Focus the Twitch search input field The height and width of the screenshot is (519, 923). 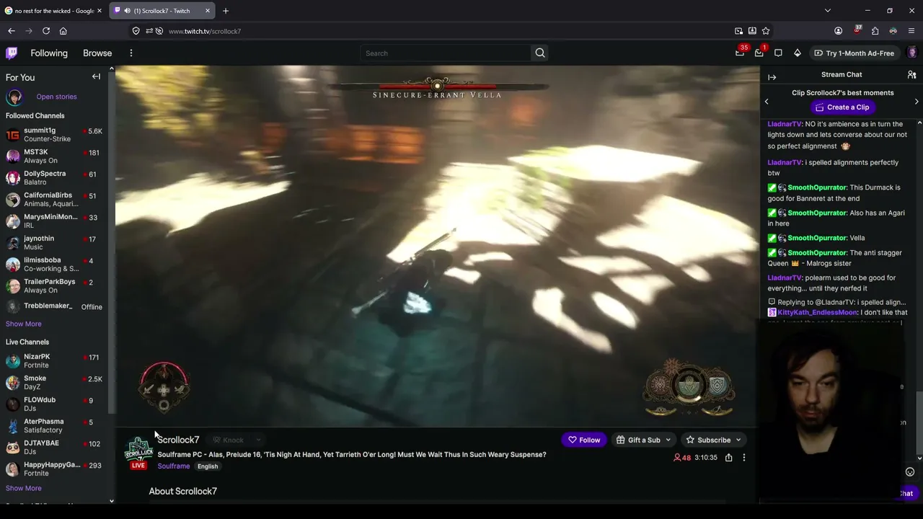(x=446, y=53)
